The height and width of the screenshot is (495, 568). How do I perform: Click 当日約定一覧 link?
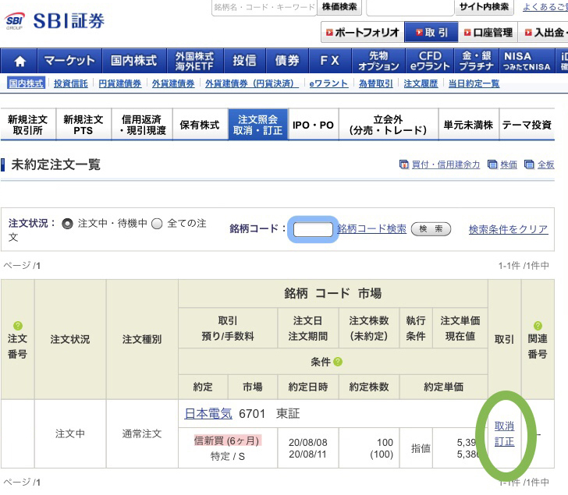coord(474,83)
